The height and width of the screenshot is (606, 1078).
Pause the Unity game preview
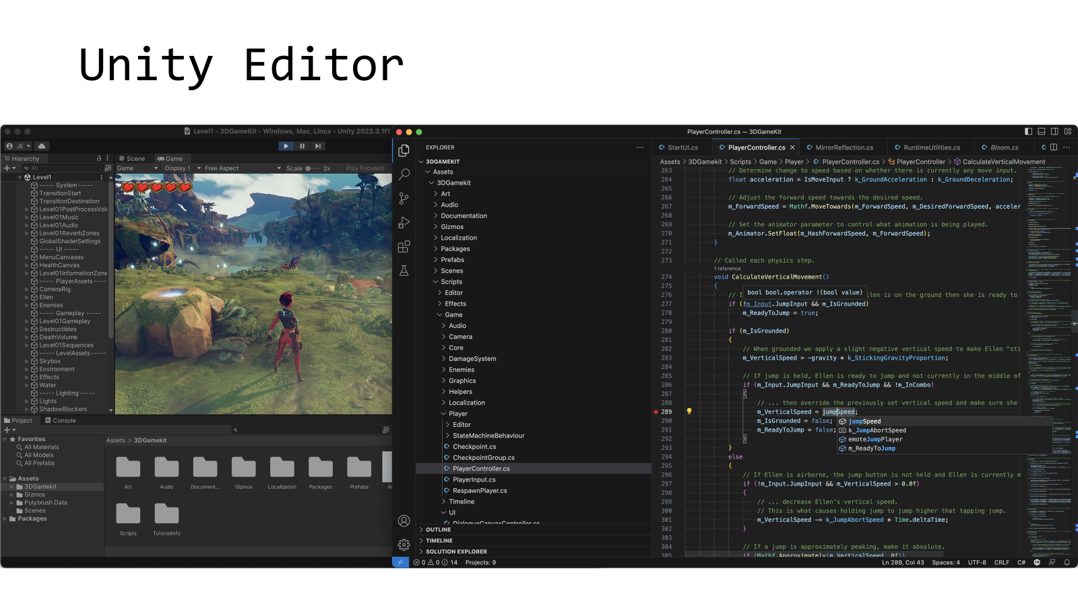pyautogui.click(x=302, y=146)
